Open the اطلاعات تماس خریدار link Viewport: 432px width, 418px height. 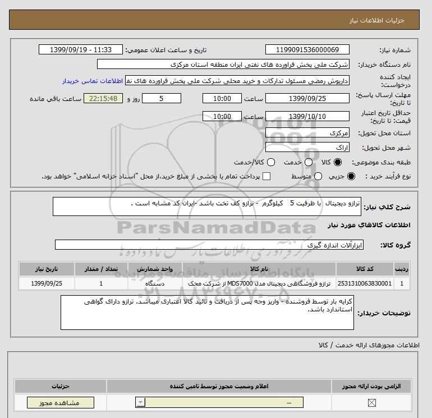[93, 81]
